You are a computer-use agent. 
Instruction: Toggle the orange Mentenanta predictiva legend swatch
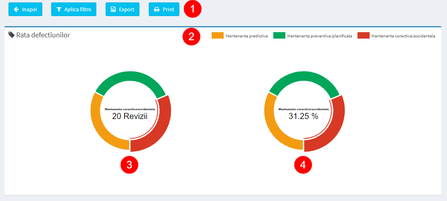[x=218, y=35]
